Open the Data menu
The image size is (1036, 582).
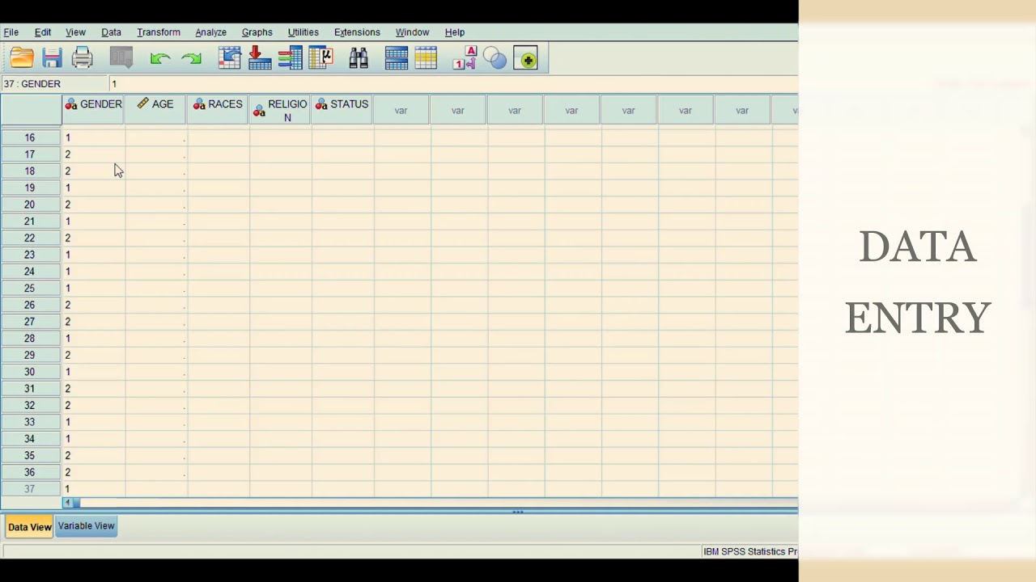coord(111,32)
